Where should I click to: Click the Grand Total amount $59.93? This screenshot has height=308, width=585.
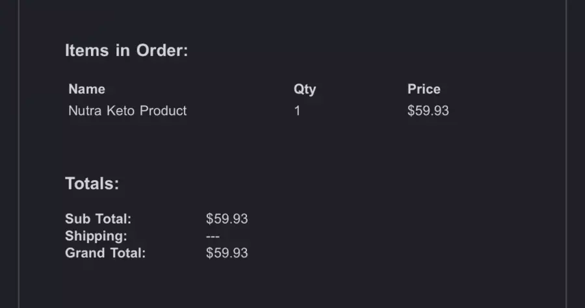[x=227, y=253]
